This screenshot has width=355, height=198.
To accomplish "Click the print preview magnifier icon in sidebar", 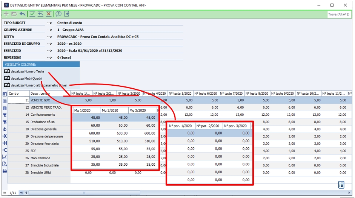I will tap(5, 164).
